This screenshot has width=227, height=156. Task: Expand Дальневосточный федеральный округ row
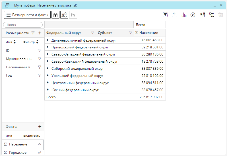click(x=48, y=40)
